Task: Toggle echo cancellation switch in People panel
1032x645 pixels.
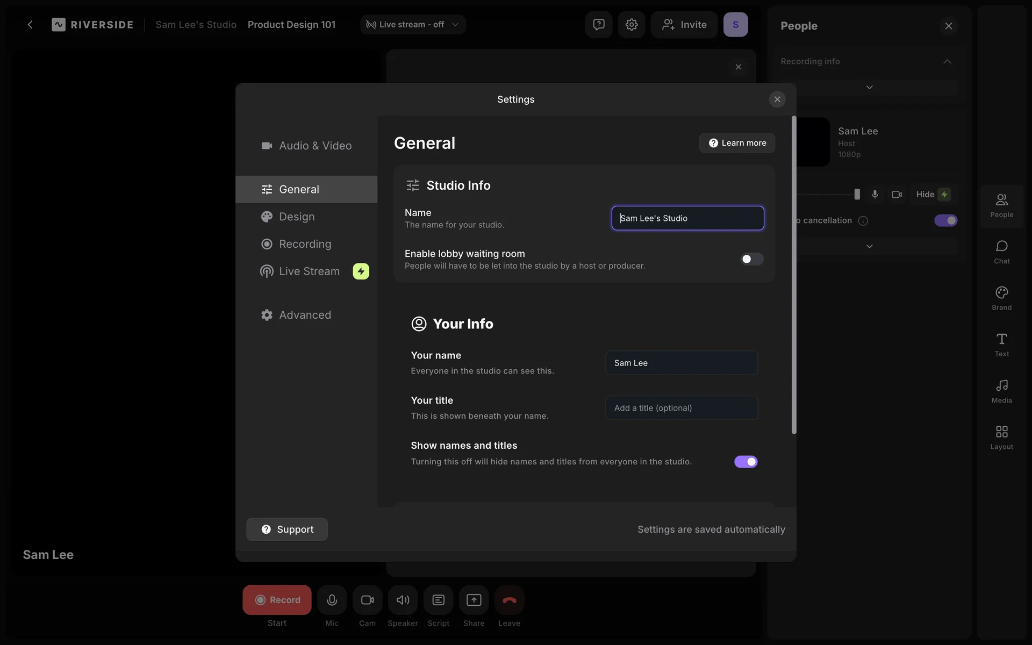Action: pyautogui.click(x=945, y=220)
